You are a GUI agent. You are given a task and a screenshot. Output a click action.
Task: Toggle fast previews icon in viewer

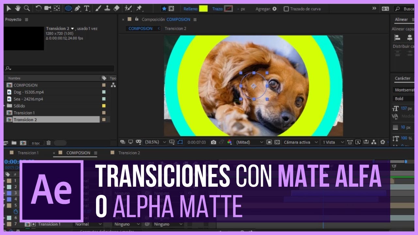pos(358,142)
